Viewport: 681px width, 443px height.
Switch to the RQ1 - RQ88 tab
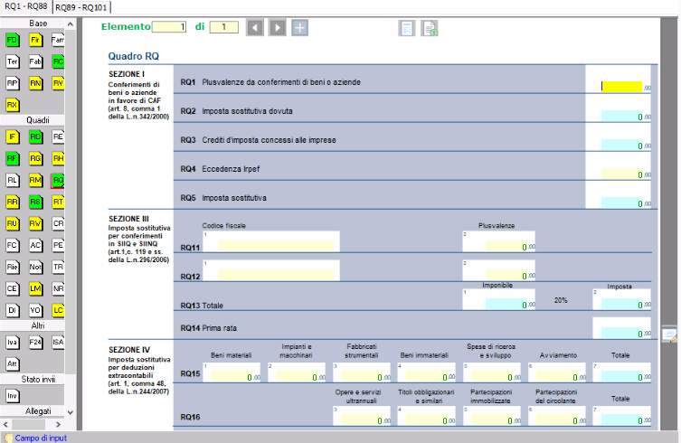(26, 6)
